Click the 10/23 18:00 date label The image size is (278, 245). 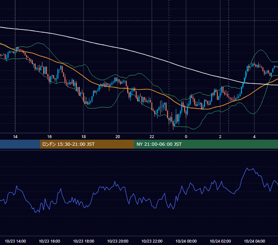[x=83, y=241]
